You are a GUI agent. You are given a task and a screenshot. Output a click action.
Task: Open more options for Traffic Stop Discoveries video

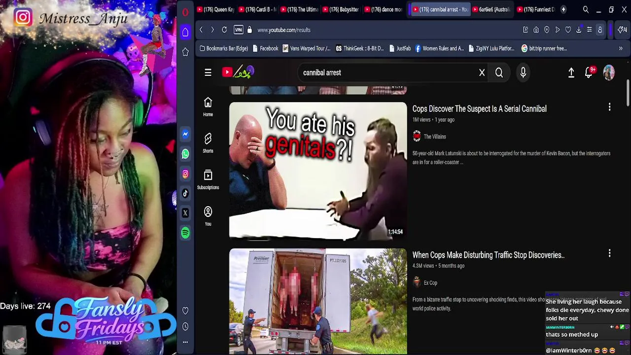609,253
